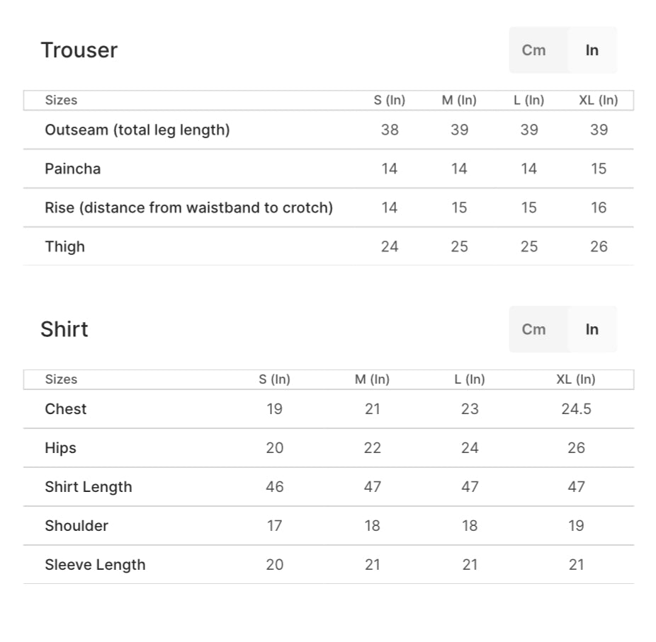Click the Chest row label
Screen dimensions: 656x642
pos(66,408)
